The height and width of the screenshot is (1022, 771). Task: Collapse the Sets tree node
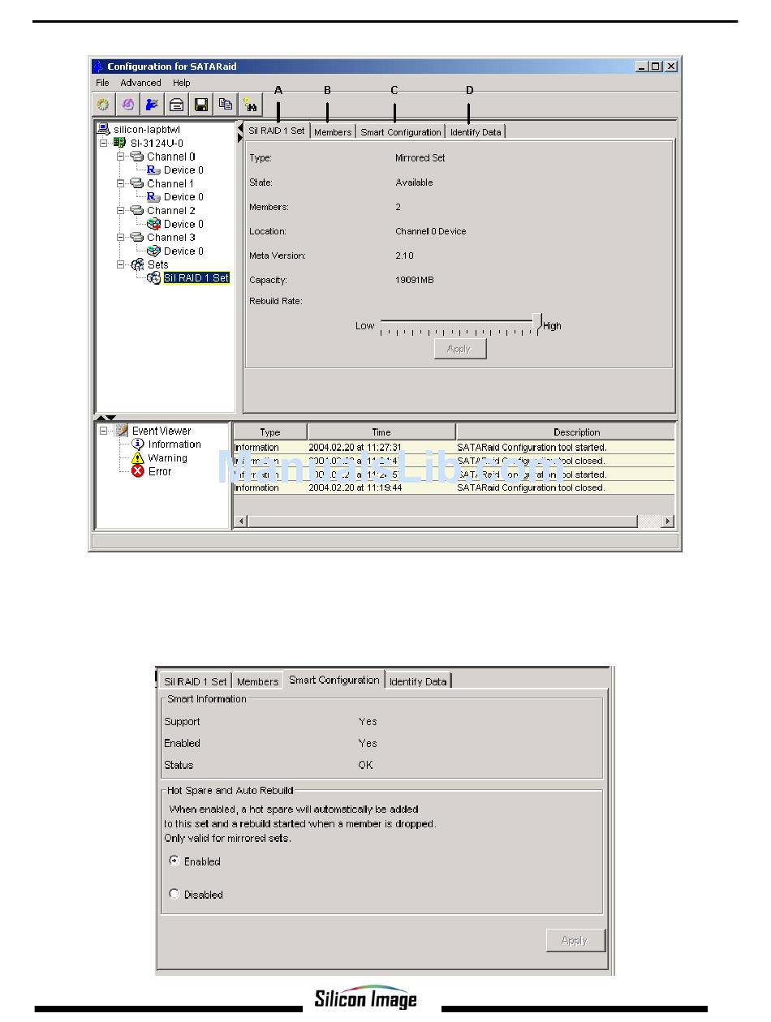click(121, 264)
